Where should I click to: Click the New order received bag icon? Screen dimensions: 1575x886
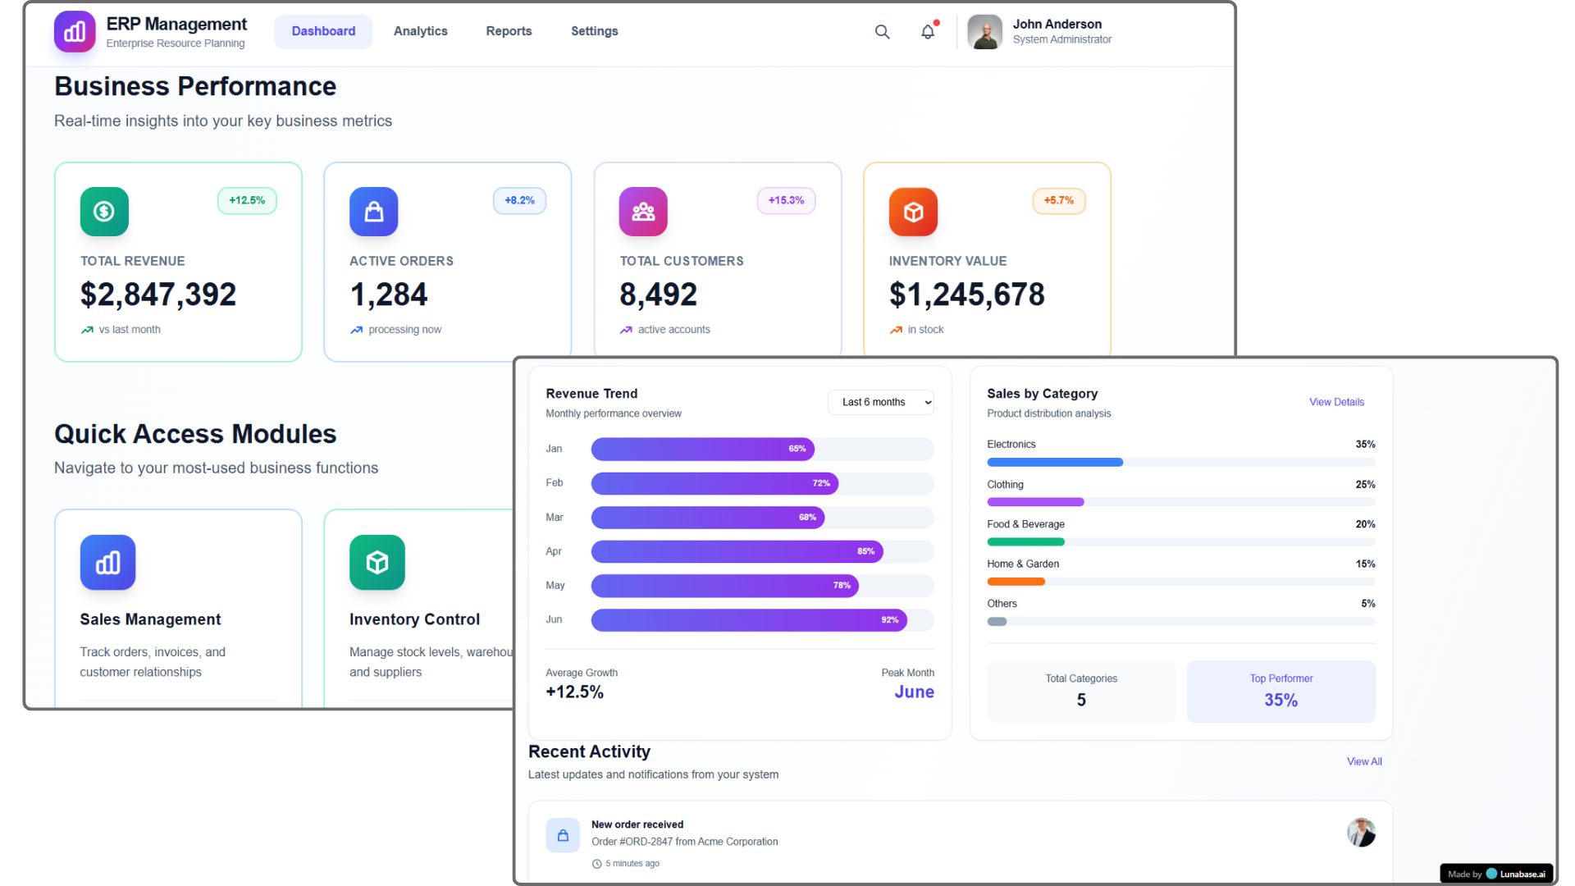[563, 835]
